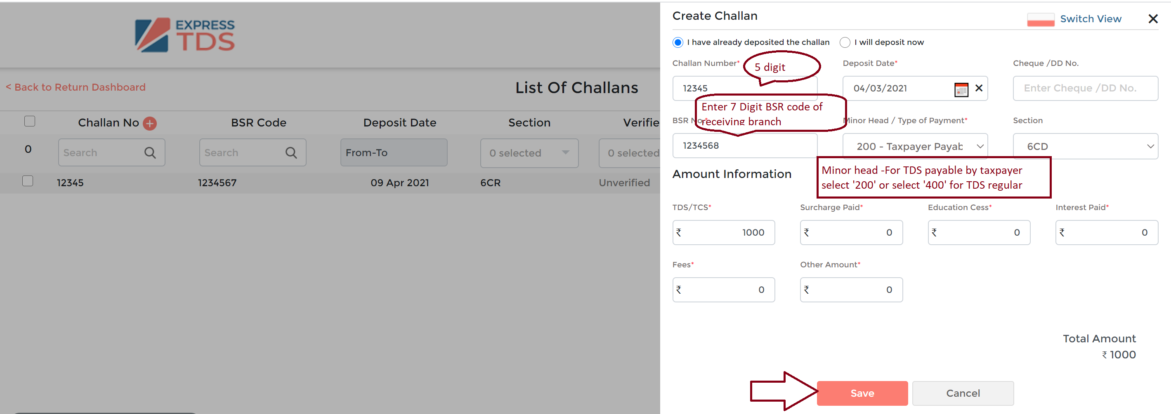The height and width of the screenshot is (414, 1171).
Task: Clear the deposit date using the X icon
Action: (x=979, y=88)
